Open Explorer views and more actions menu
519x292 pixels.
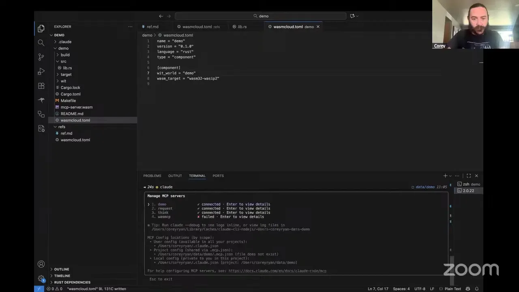point(130,27)
